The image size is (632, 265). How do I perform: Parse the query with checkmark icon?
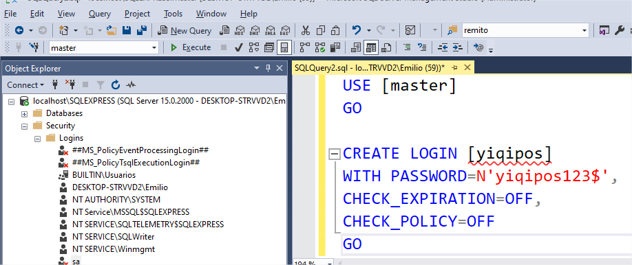tap(238, 48)
